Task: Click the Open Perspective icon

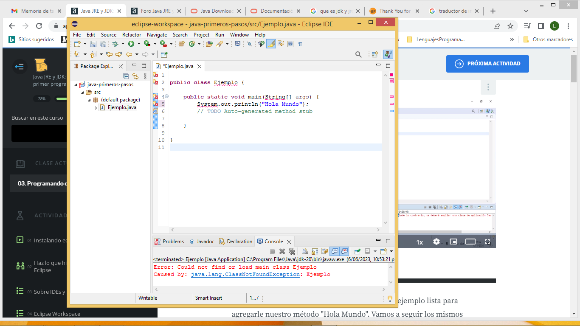Action: coord(374,54)
